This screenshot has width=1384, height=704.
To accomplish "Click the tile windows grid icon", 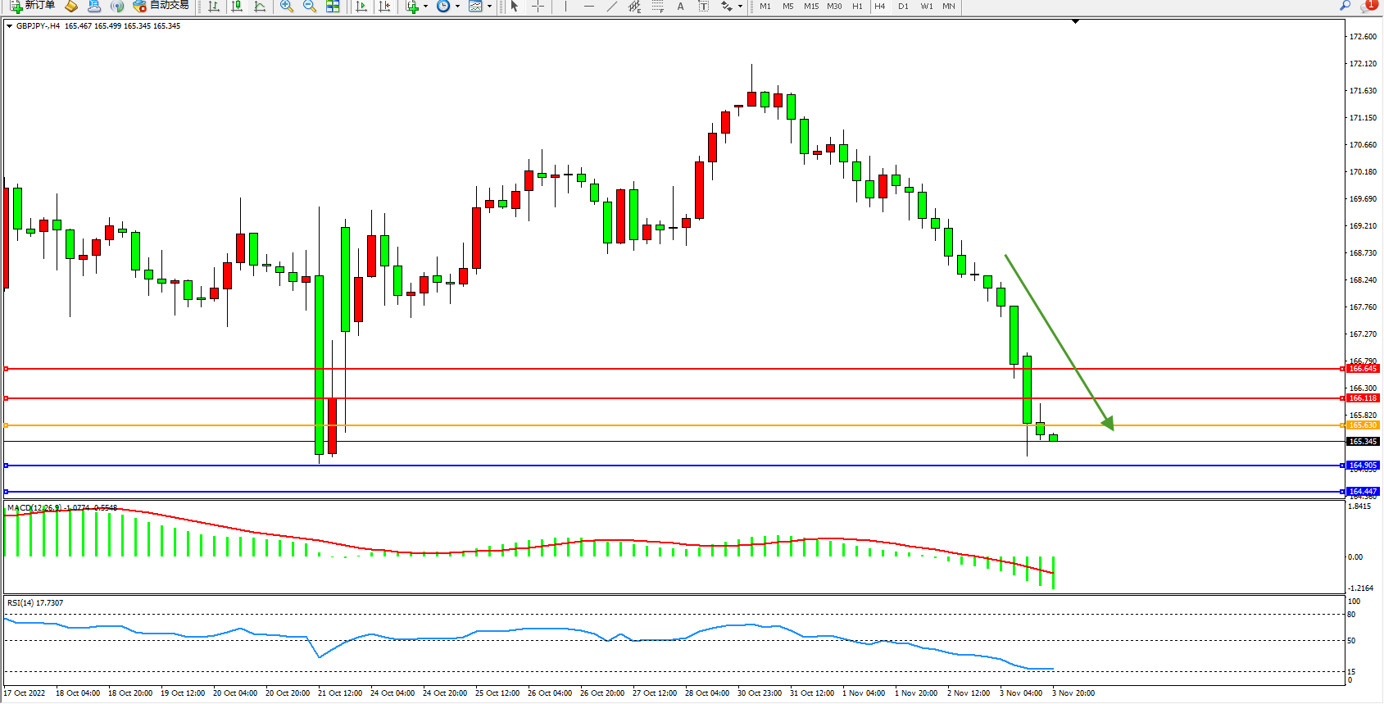I will pyautogui.click(x=333, y=7).
